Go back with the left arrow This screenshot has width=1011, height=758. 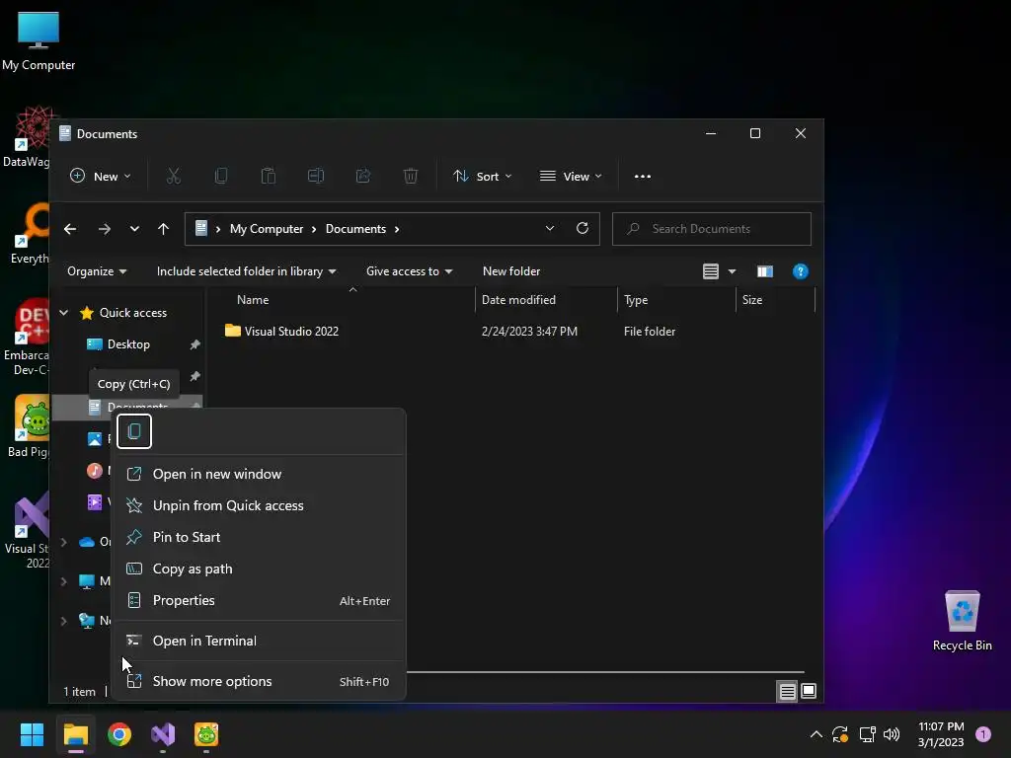tap(70, 229)
